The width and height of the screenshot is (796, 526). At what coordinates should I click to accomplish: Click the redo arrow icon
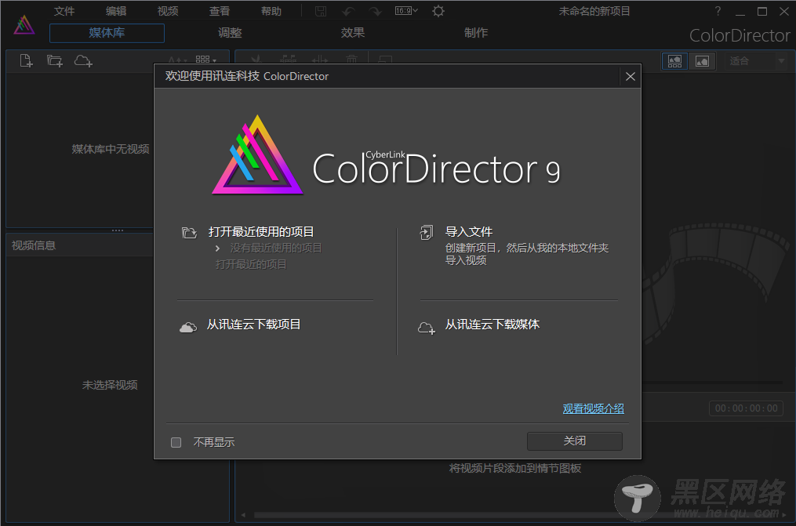pos(375,11)
